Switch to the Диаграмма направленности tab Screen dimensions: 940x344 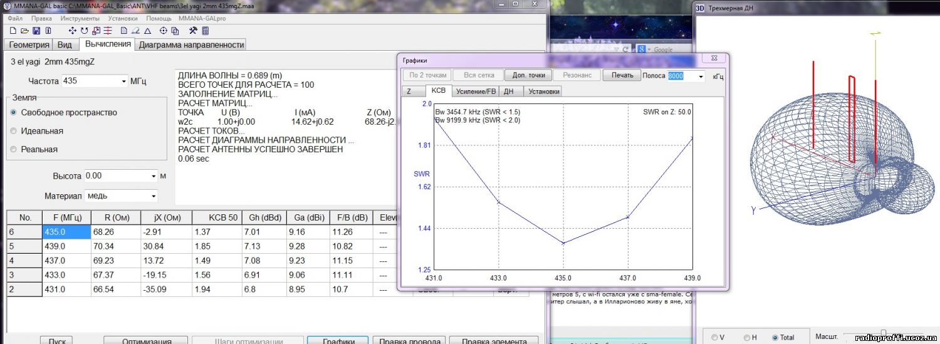(x=191, y=45)
